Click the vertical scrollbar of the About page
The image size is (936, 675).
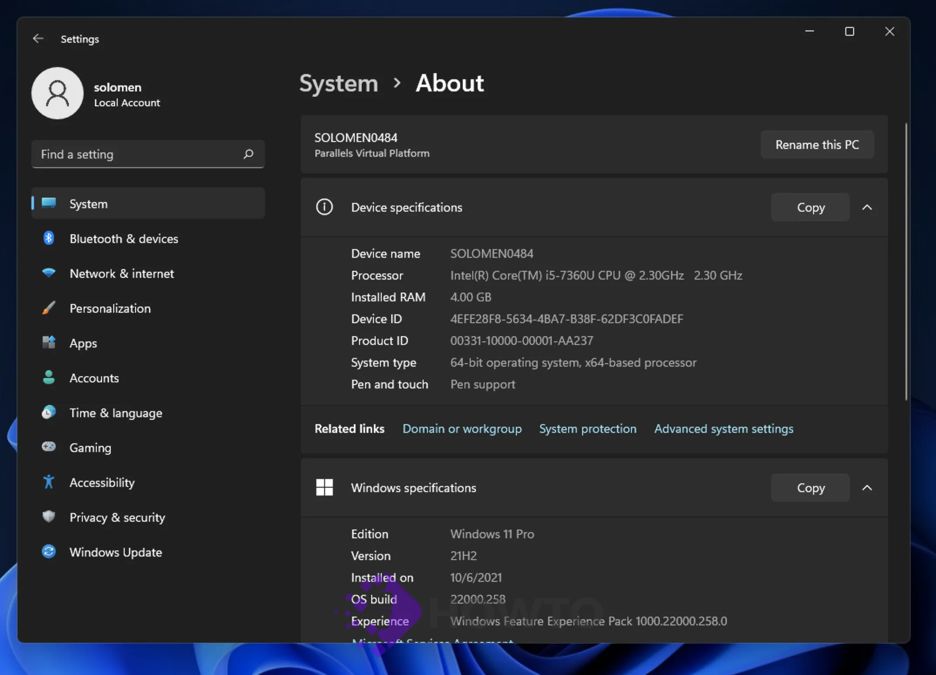pyautogui.click(x=906, y=261)
